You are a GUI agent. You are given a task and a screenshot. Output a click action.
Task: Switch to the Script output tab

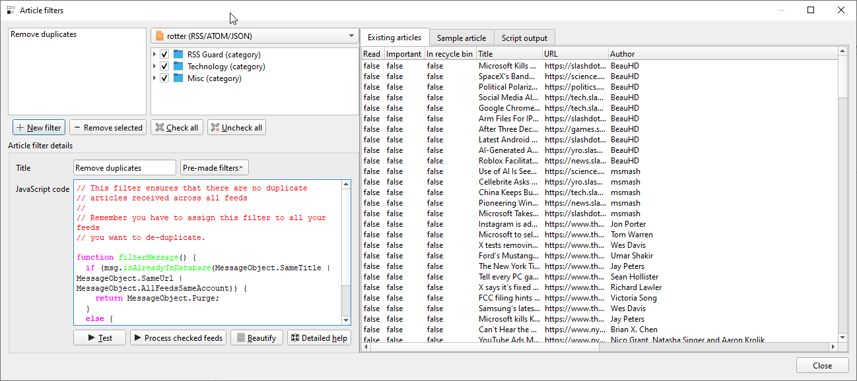524,38
